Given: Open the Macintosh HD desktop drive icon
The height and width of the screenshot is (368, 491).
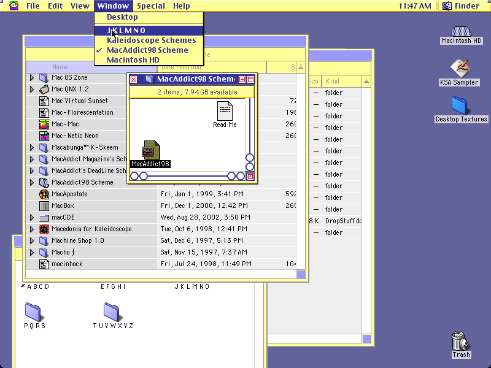Looking at the screenshot, I should (461, 32).
